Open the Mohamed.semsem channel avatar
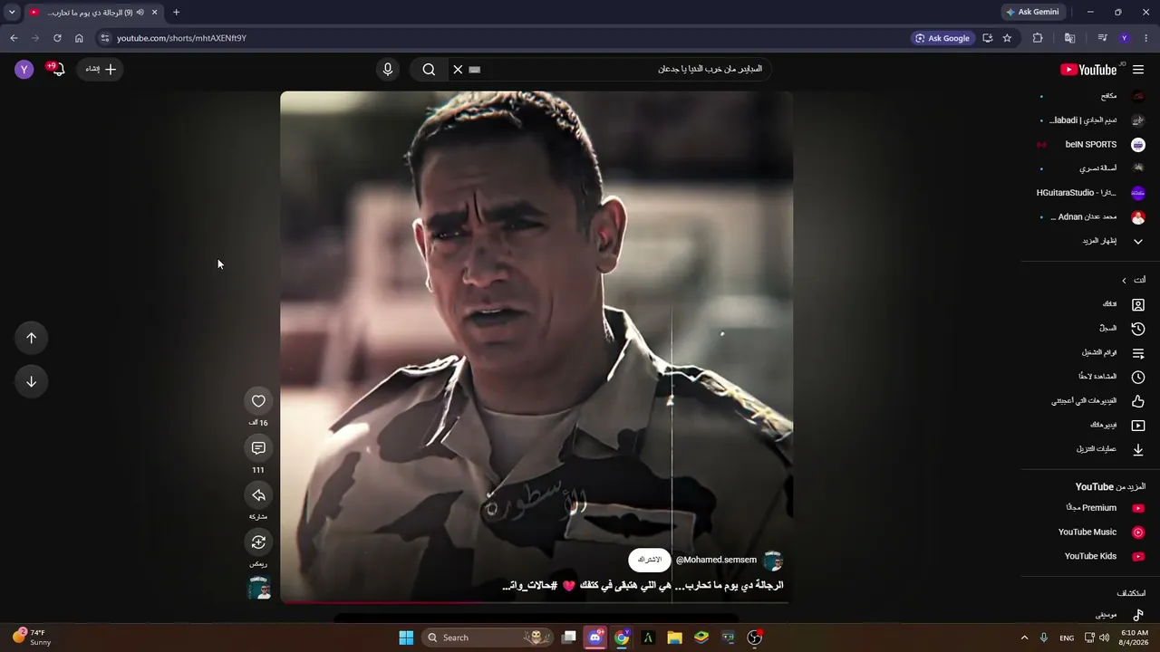The width and height of the screenshot is (1160, 652). click(x=773, y=561)
